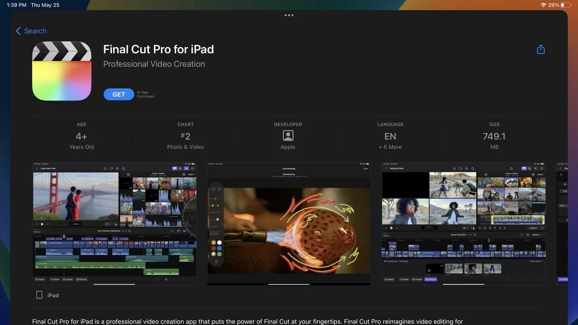Viewport: 578px width, 325px height.
Task: Tap the iPad device icon below screenshots
Action: point(39,295)
